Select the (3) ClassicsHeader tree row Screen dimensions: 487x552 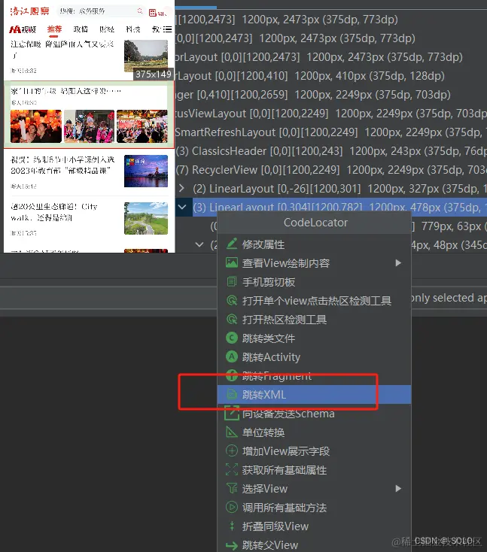331,151
